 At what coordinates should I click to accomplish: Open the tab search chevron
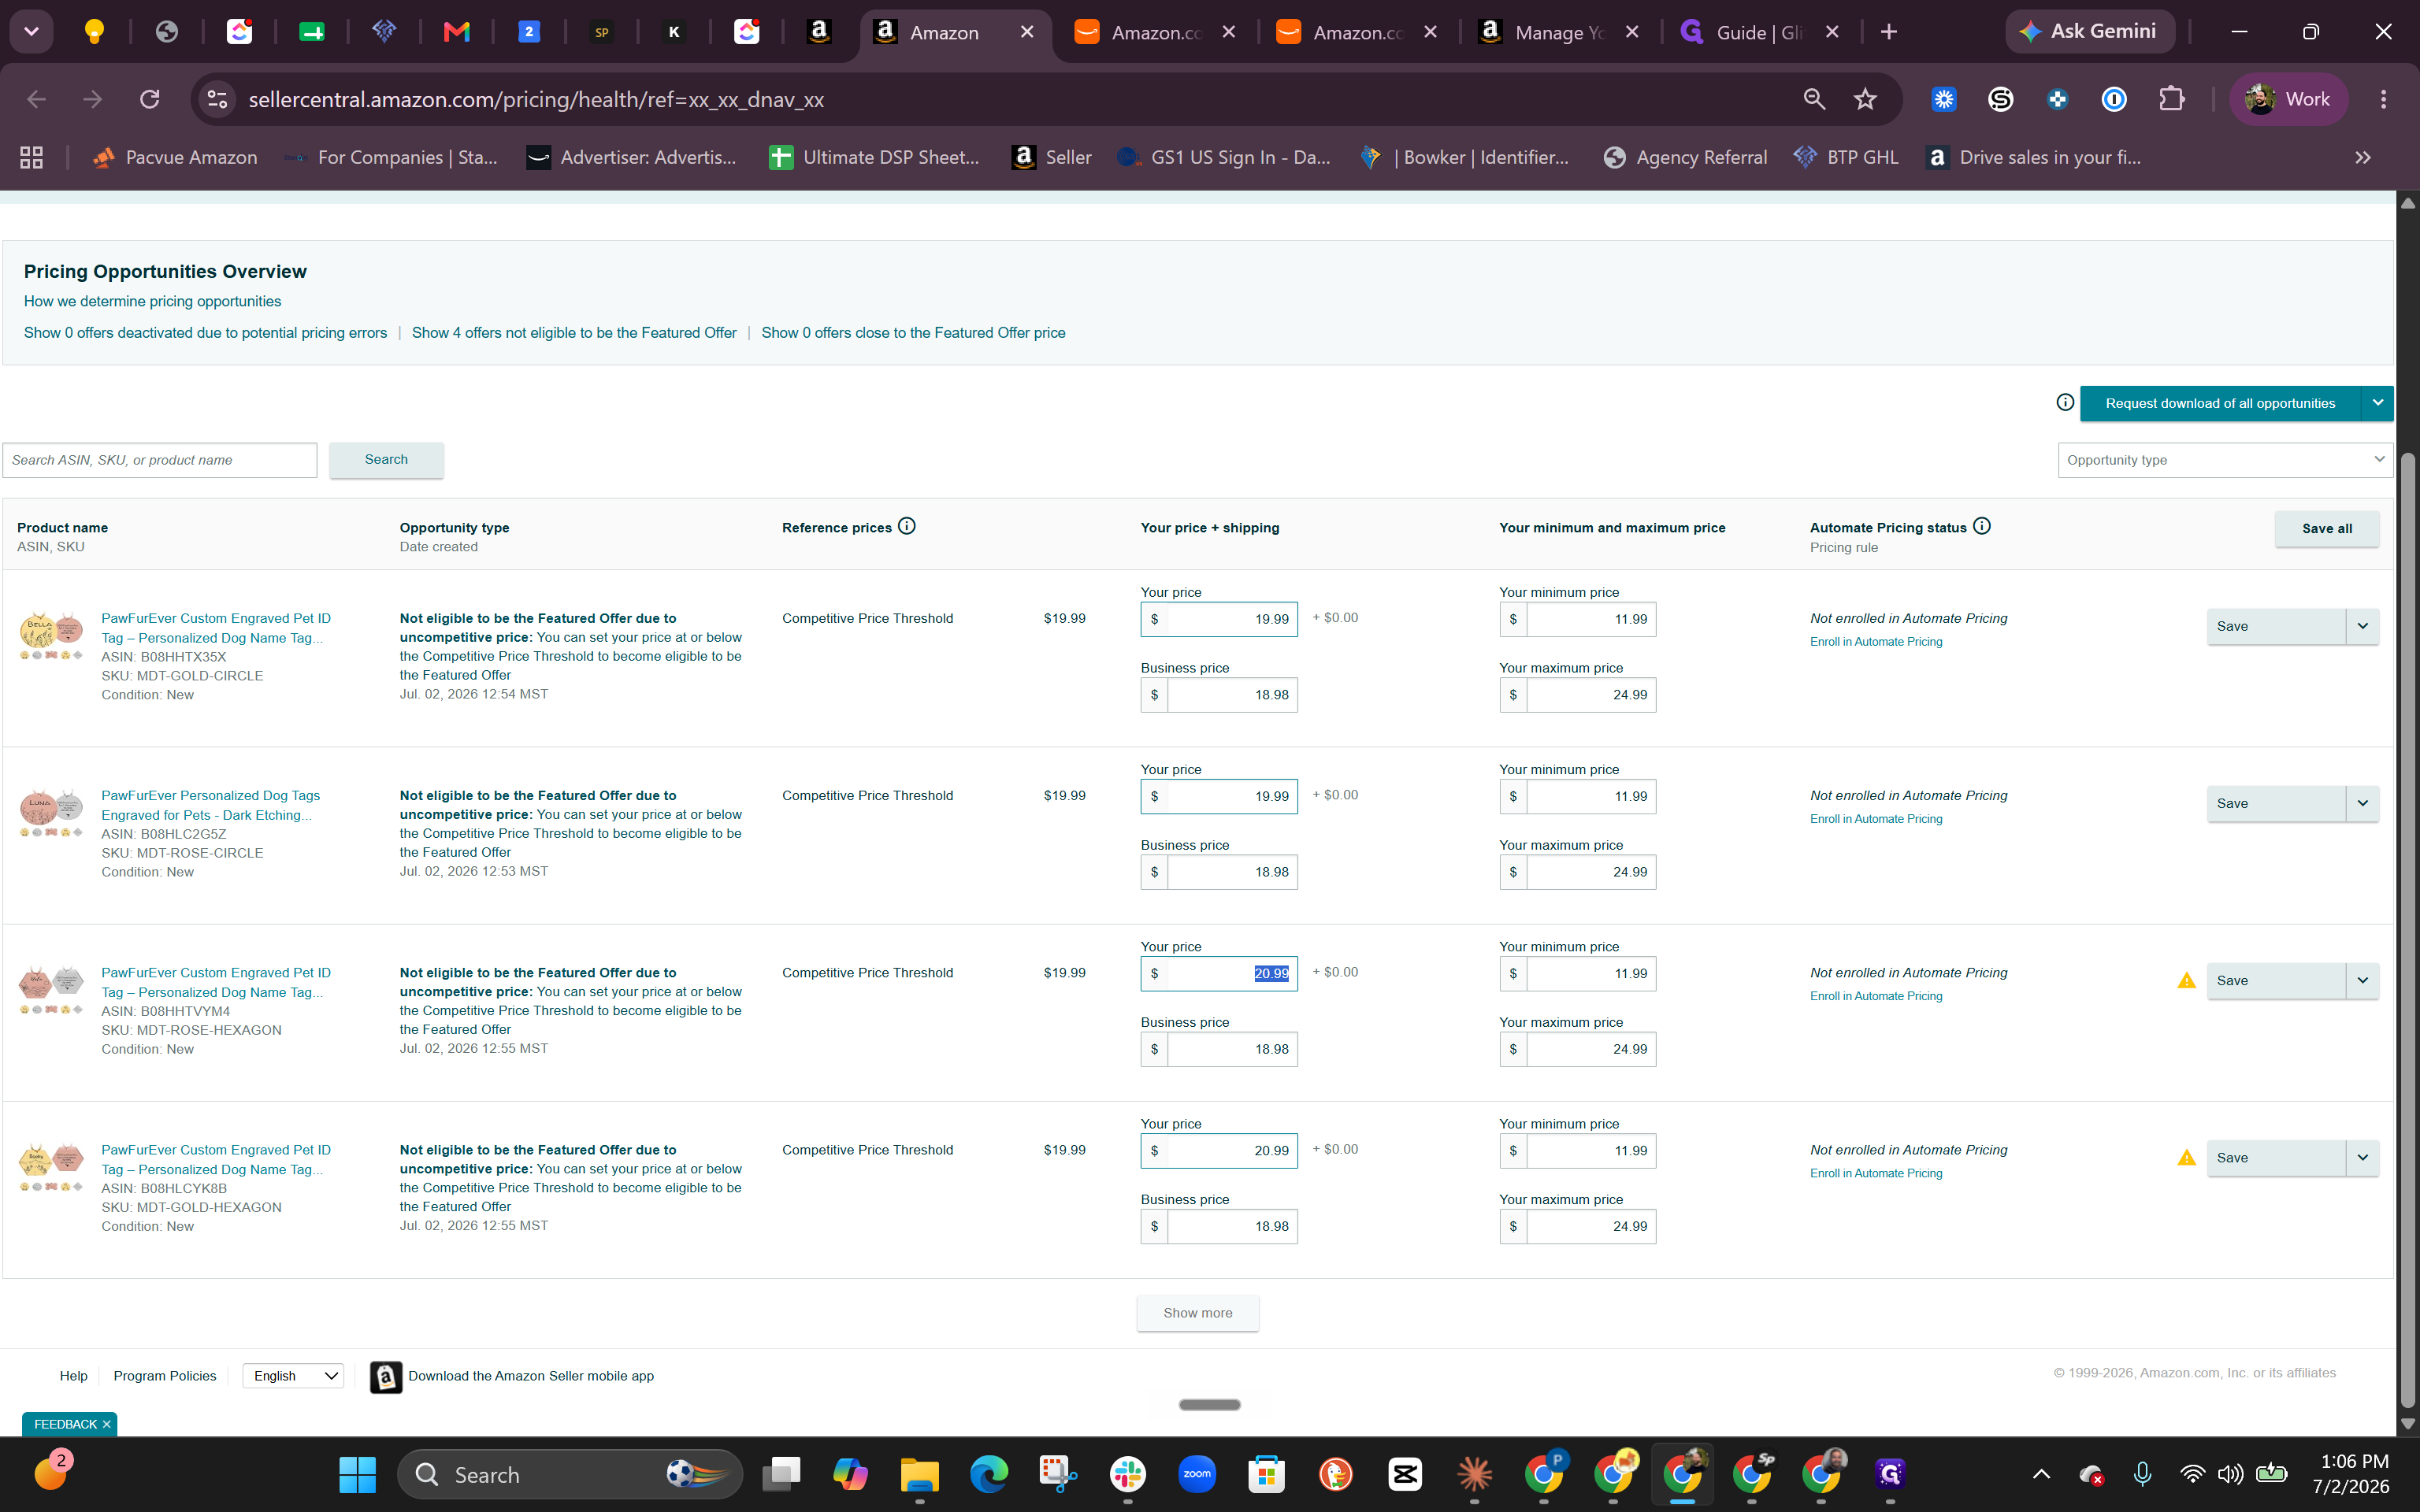click(x=31, y=32)
